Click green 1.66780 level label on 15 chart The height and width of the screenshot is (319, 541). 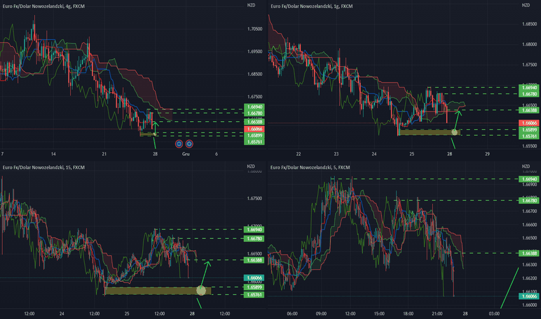[x=254, y=238]
